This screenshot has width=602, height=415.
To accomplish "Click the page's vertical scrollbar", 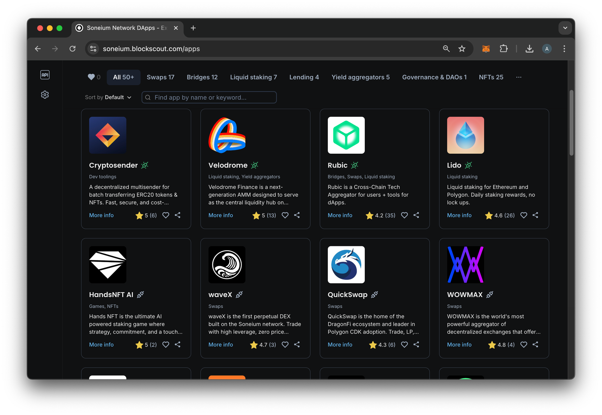I will (571, 123).
